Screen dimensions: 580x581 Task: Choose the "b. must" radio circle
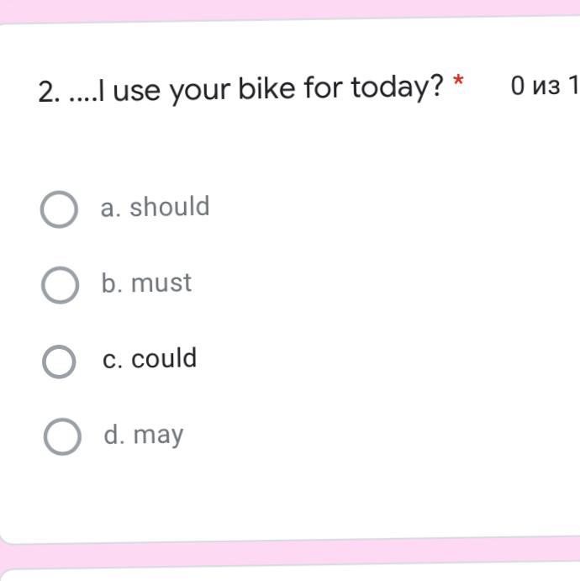[60, 286]
